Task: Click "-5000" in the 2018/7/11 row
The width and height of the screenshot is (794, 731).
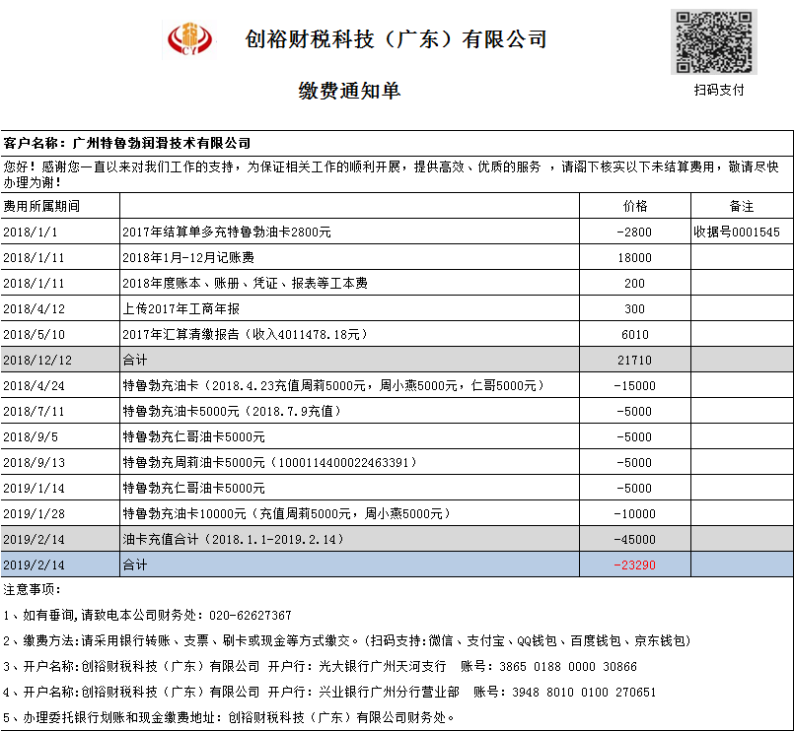Action: point(634,412)
